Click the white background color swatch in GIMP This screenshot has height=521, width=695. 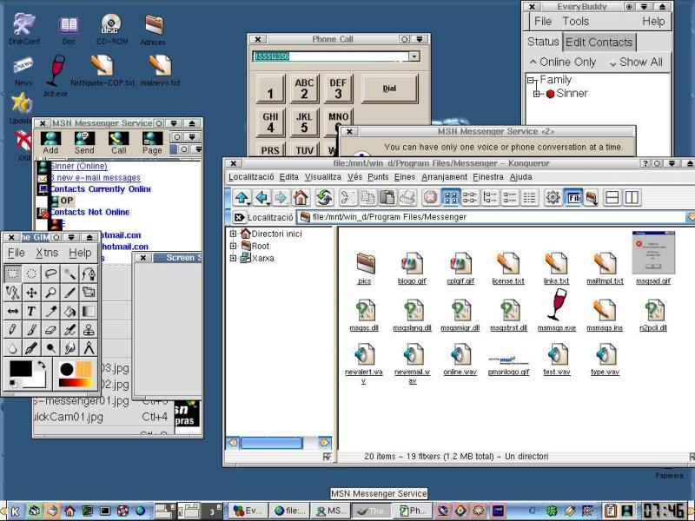point(39,379)
